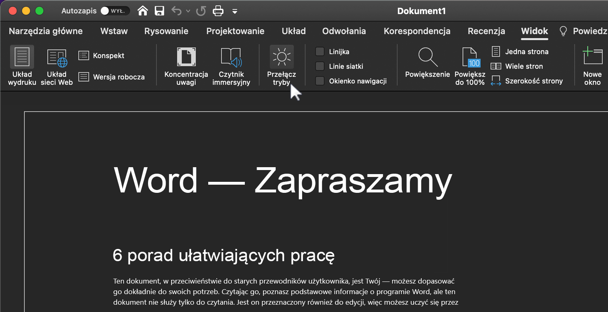This screenshot has width=608, height=312.
Task: Click Powiększ do 100% icon
Action: tap(471, 57)
